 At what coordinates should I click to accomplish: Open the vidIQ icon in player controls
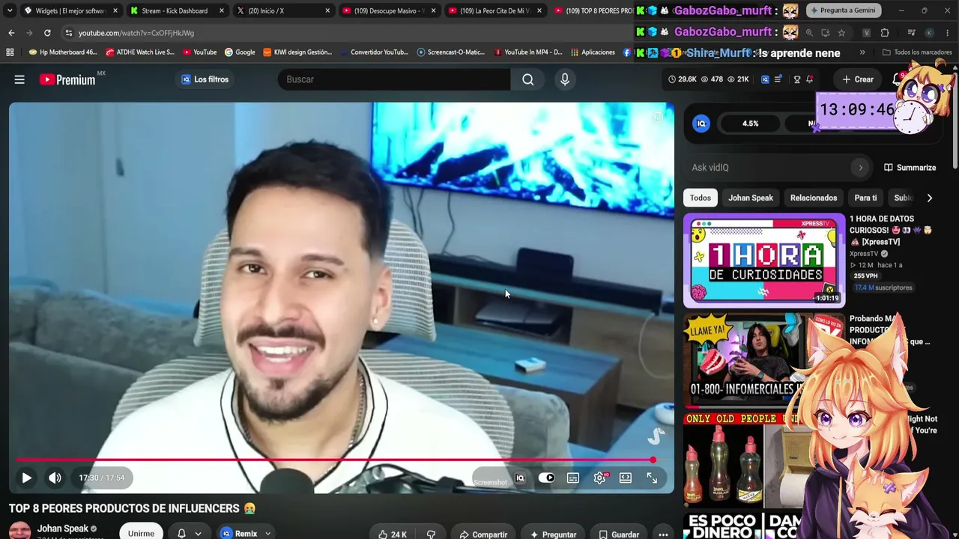(x=520, y=478)
